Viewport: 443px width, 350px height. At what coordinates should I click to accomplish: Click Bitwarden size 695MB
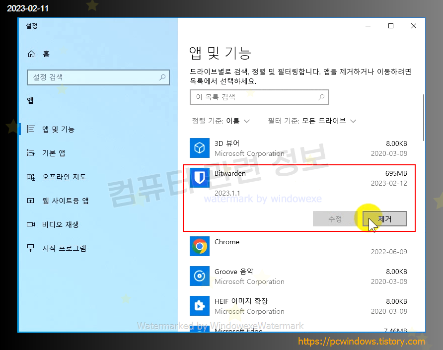(396, 173)
